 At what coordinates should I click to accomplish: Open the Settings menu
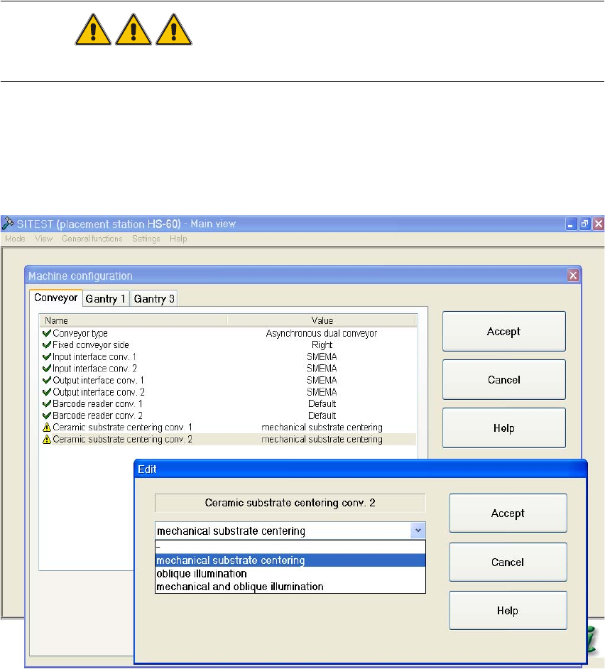pos(146,239)
